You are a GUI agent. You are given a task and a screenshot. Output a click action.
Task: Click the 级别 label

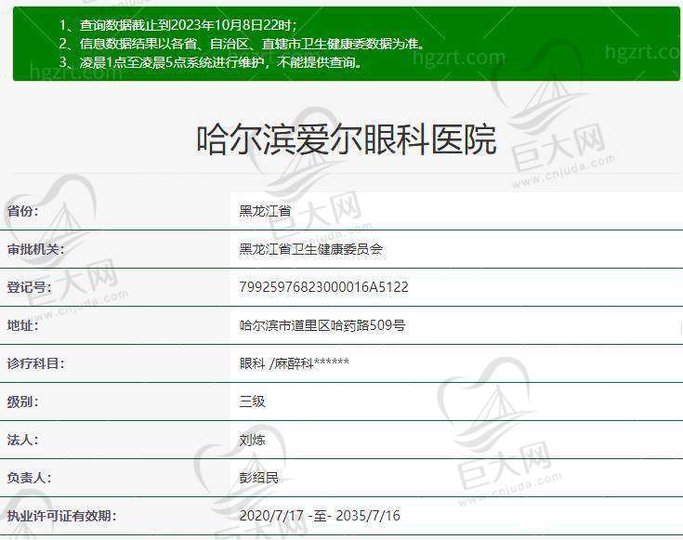coord(22,402)
